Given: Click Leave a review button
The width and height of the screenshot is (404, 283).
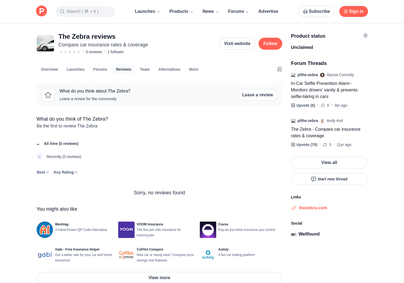Looking at the screenshot, I should pyautogui.click(x=257, y=95).
